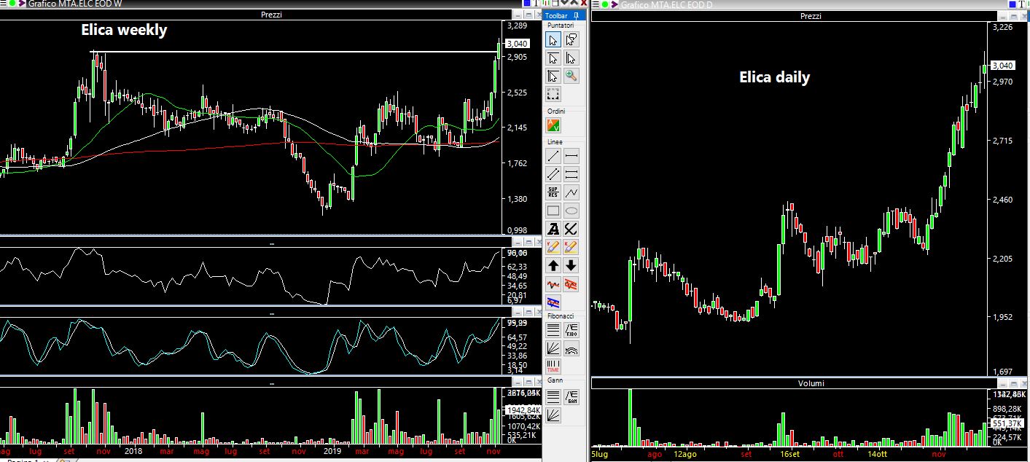1030x462 pixels.
Task: Select the horizontal line tool
Action: pyautogui.click(x=571, y=156)
